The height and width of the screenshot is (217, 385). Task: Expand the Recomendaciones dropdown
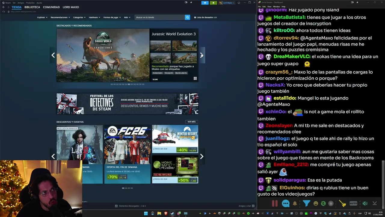pos(60,17)
